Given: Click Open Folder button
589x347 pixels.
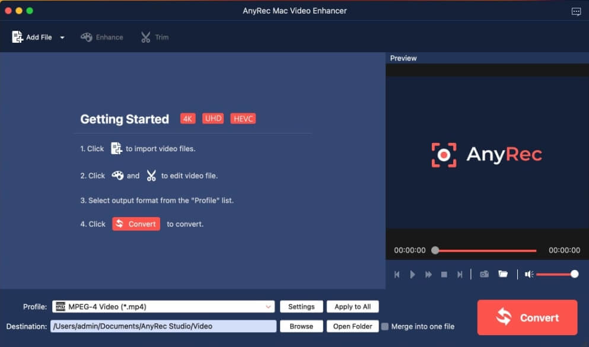Looking at the screenshot, I should click(353, 326).
